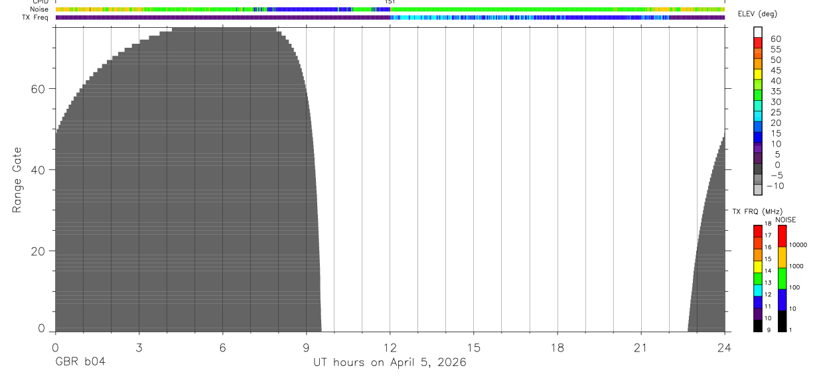The width and height of the screenshot is (815, 376).
Task: Click NOISE legend value '1000'
Action: pos(796,267)
